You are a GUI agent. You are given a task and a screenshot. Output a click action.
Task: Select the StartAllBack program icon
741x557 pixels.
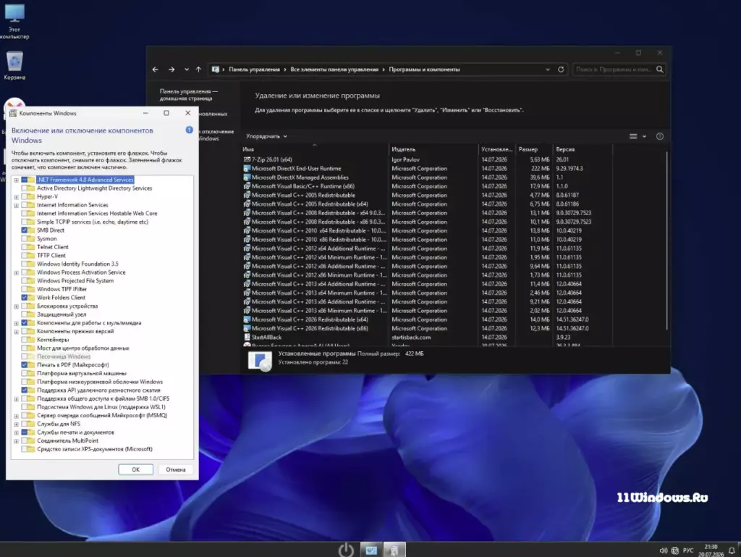pos(247,337)
